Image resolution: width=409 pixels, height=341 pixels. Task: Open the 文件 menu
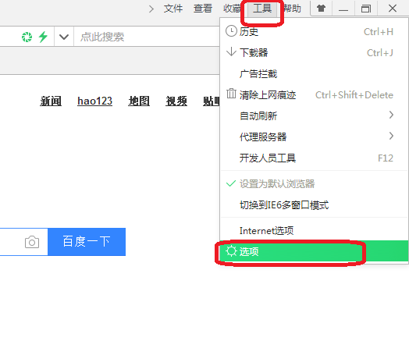[x=173, y=9]
